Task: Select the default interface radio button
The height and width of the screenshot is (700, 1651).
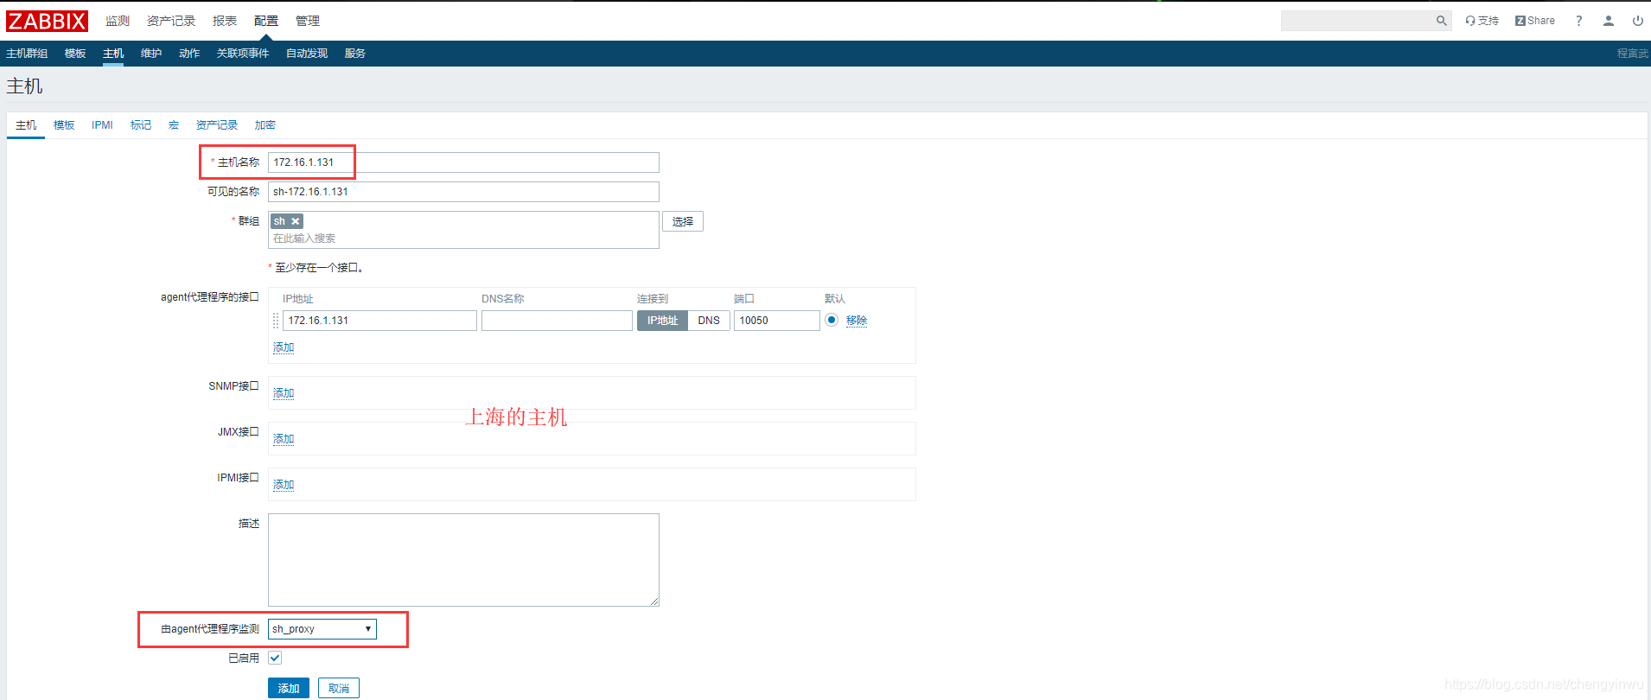Action: click(x=832, y=320)
